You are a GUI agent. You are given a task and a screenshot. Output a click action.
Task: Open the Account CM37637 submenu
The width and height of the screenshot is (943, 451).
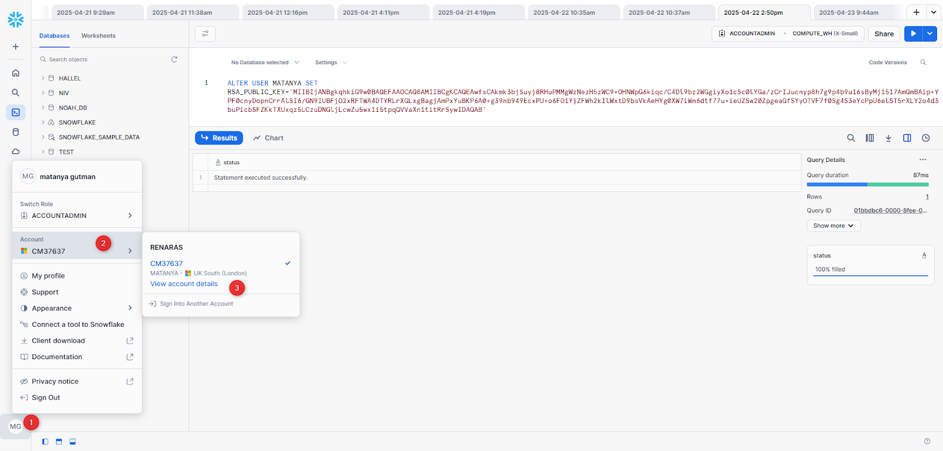coord(77,246)
